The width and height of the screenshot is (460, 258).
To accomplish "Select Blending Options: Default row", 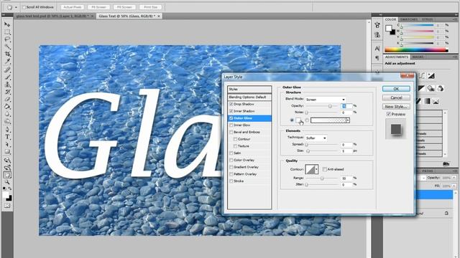I will tap(249, 97).
